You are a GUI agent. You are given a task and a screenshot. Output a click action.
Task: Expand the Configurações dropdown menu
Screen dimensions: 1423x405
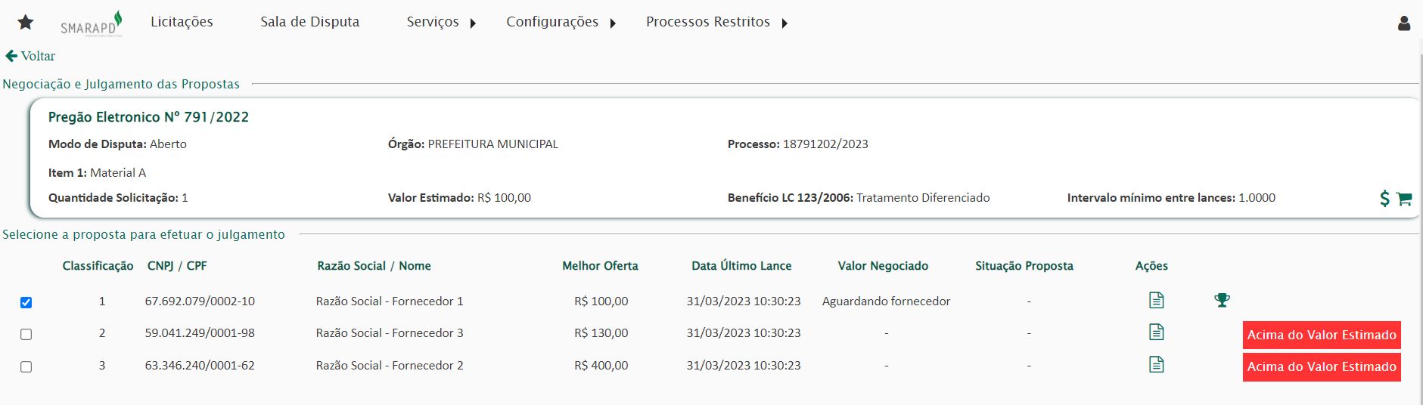pos(561,22)
